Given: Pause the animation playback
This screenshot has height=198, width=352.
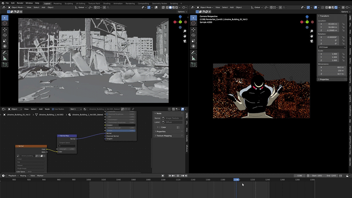Looking at the screenshot, I should click(x=178, y=176).
